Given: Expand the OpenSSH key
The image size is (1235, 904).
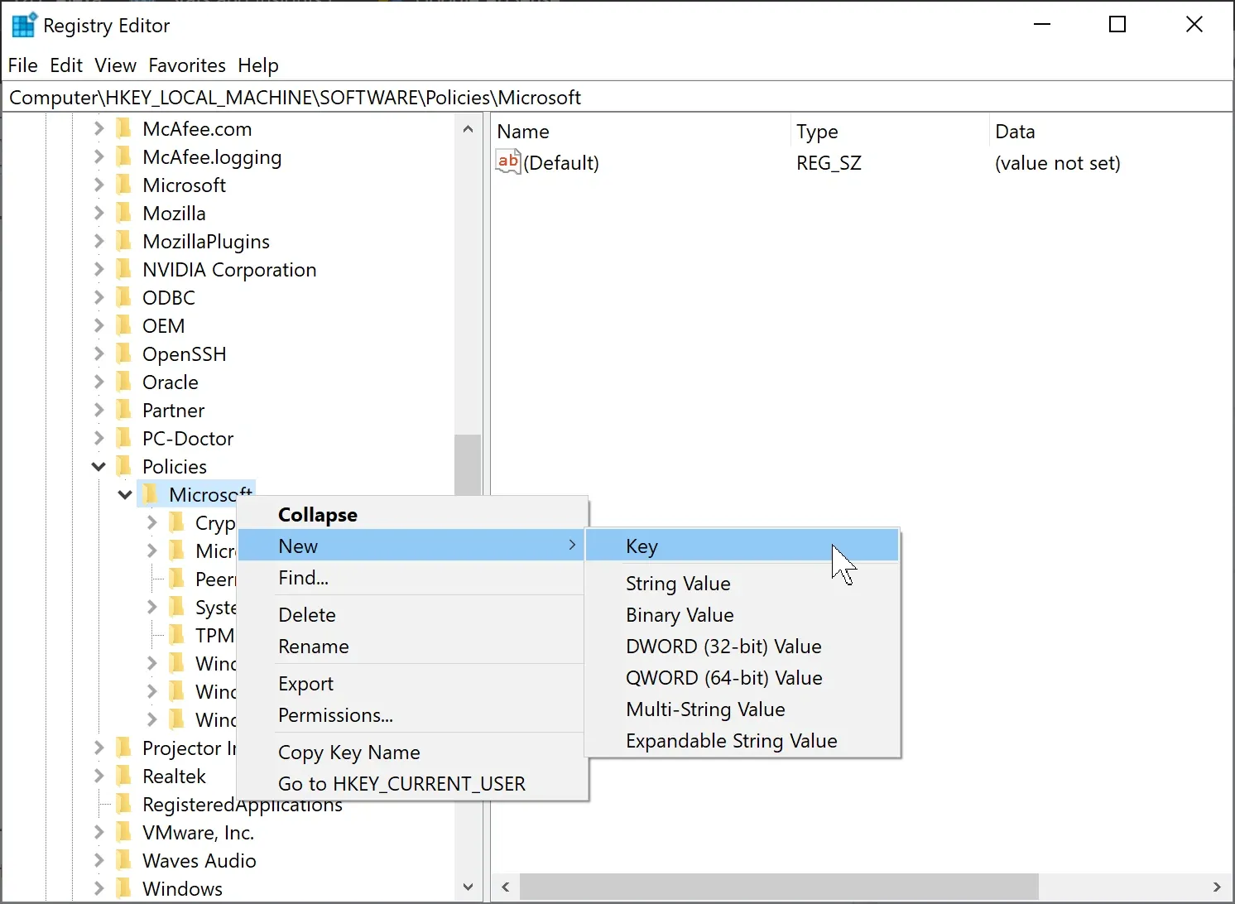Looking at the screenshot, I should point(99,353).
